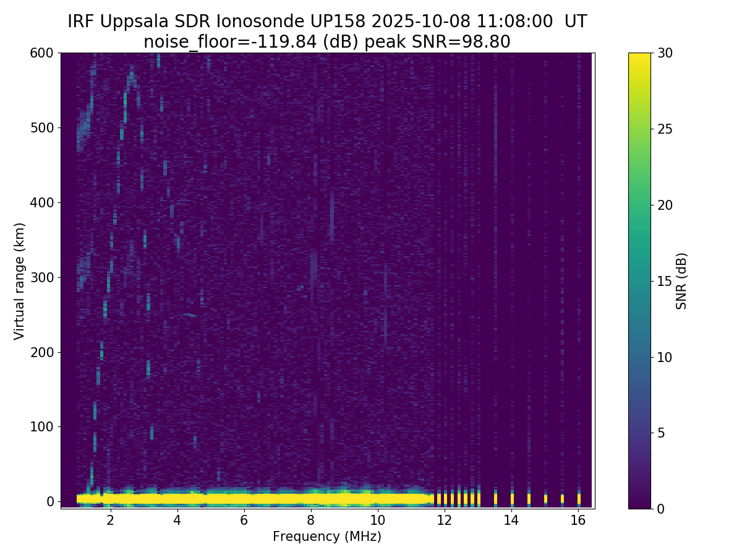Click the yellow echo bar at 14 MHz

tap(512, 498)
